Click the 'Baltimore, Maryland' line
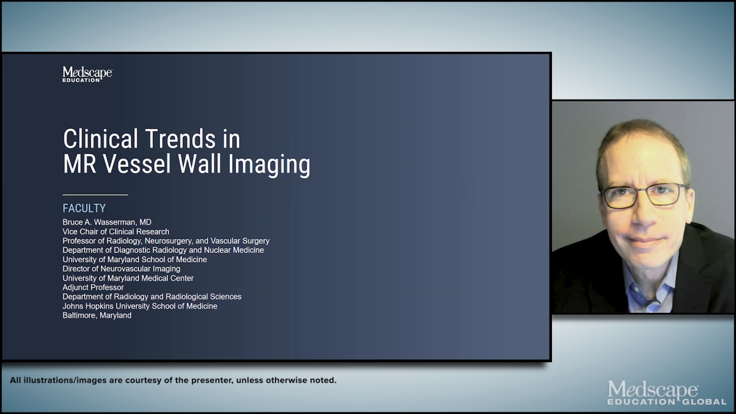 pos(97,315)
